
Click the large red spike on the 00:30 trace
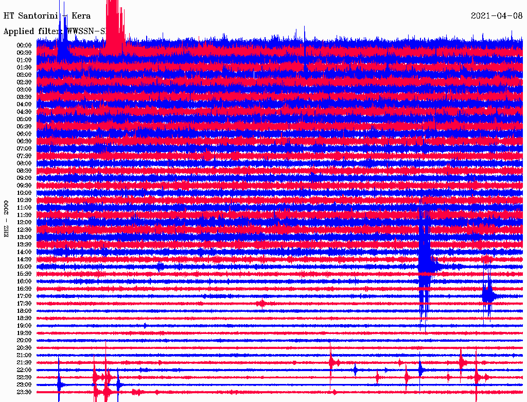(x=115, y=29)
